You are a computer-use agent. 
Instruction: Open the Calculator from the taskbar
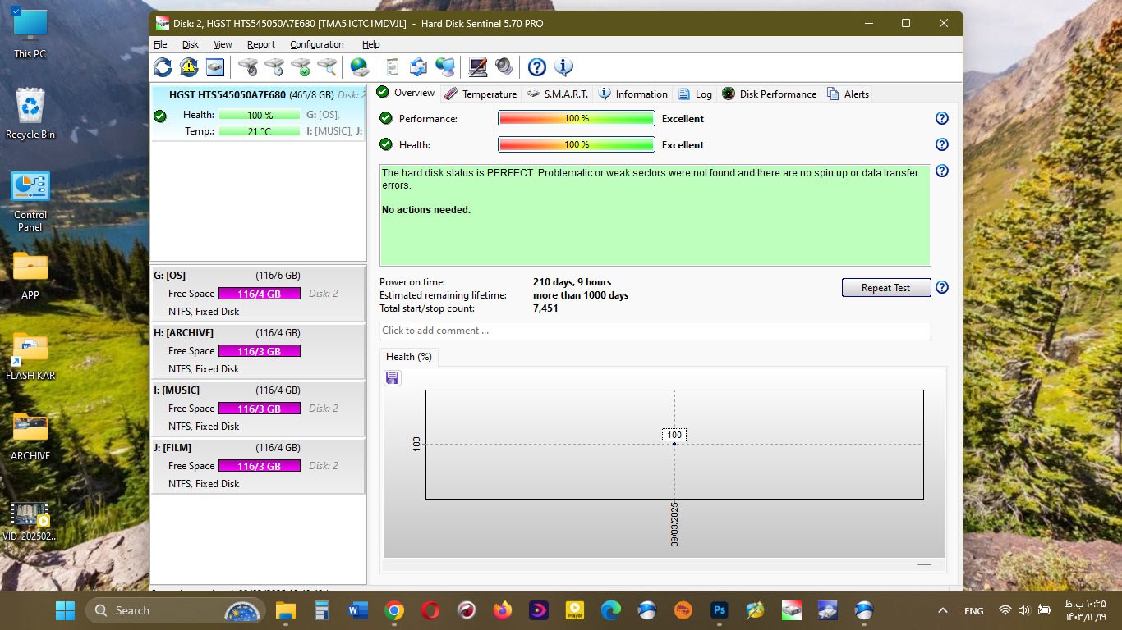(x=322, y=610)
